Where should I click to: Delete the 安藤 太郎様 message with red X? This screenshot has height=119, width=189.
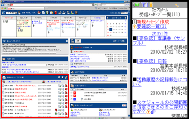pyautogui.click(x=66, y=86)
